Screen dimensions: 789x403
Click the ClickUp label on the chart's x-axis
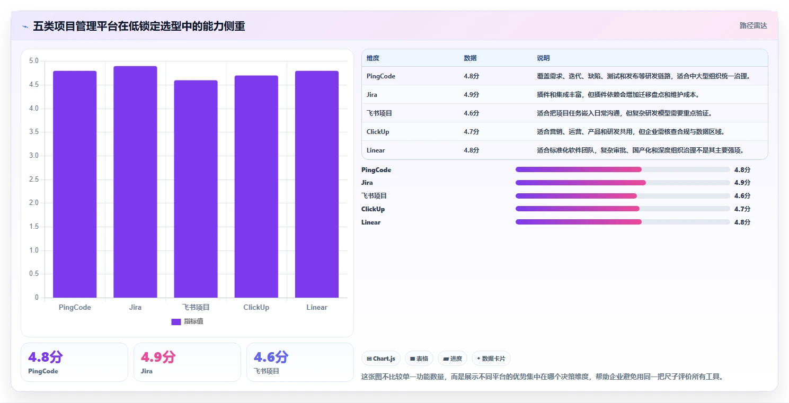[x=256, y=308]
